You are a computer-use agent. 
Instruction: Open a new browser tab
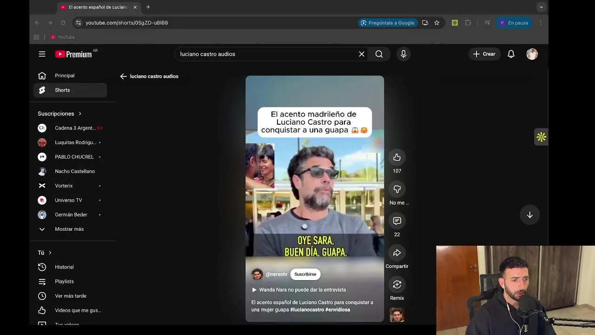click(x=148, y=7)
